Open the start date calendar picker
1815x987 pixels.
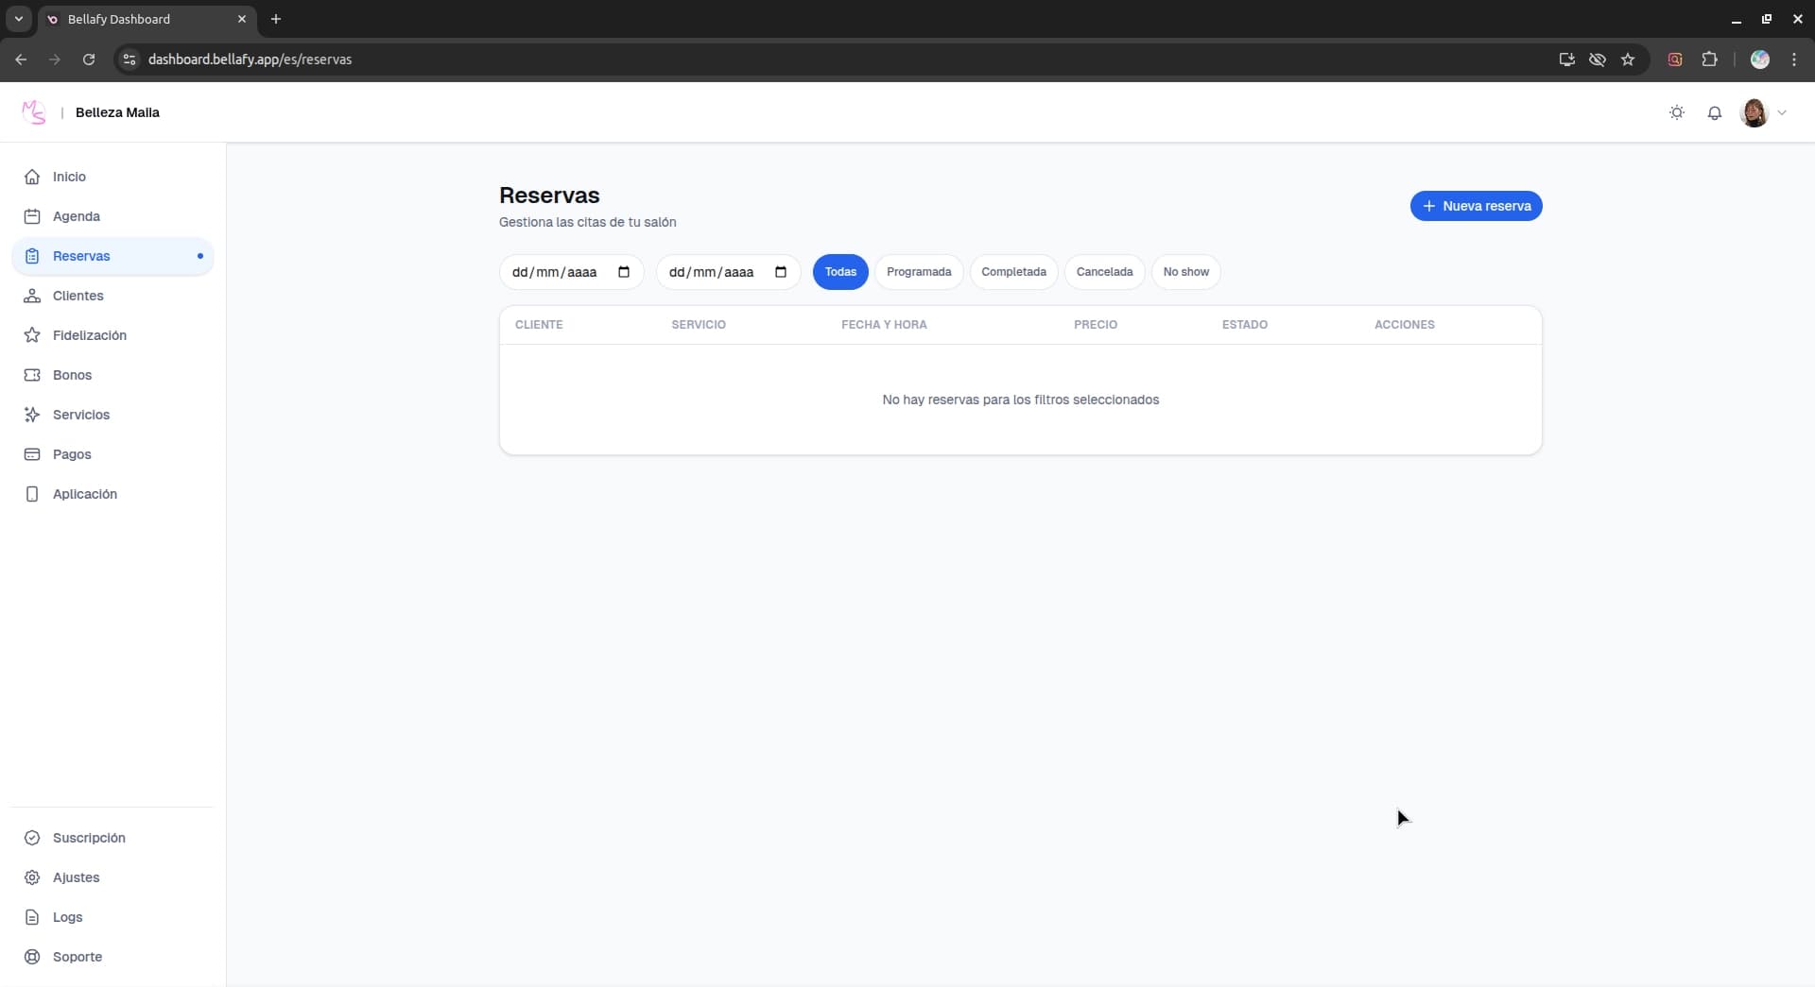[623, 272]
